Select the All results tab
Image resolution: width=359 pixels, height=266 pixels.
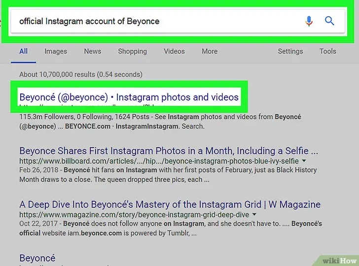coord(24,51)
